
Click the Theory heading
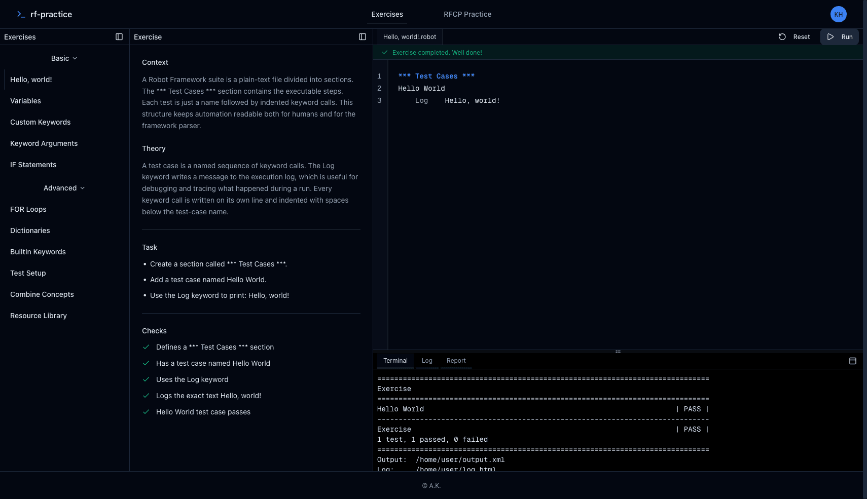[x=154, y=148]
